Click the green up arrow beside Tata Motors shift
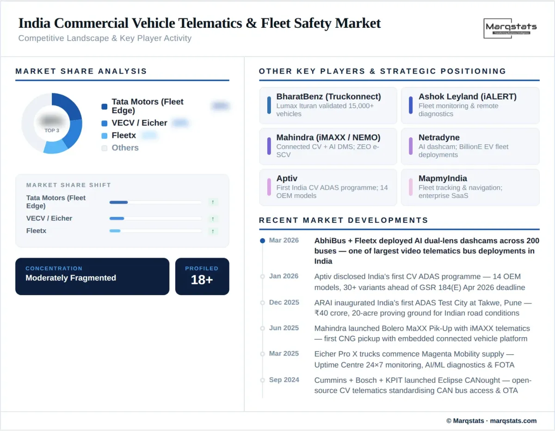 pyautogui.click(x=213, y=202)
